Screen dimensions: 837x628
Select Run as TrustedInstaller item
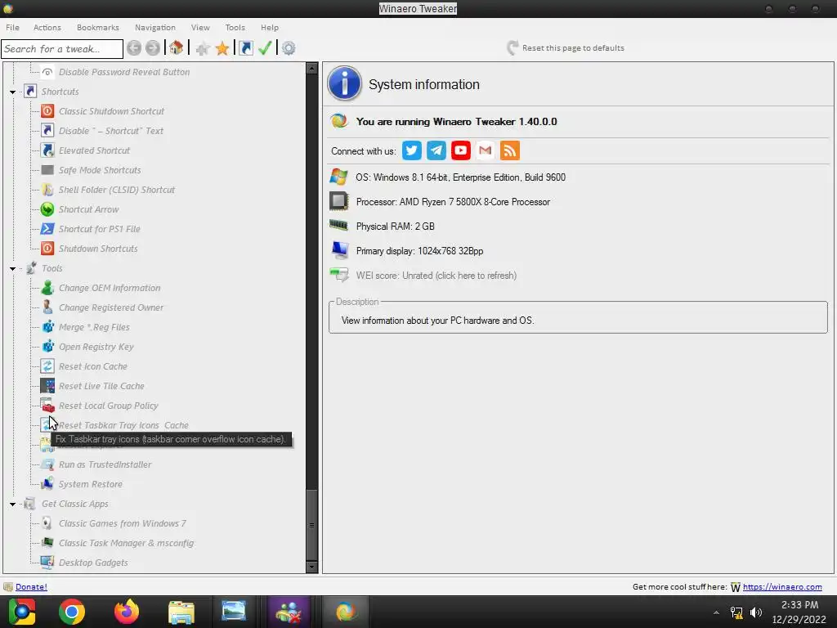pyautogui.click(x=105, y=464)
